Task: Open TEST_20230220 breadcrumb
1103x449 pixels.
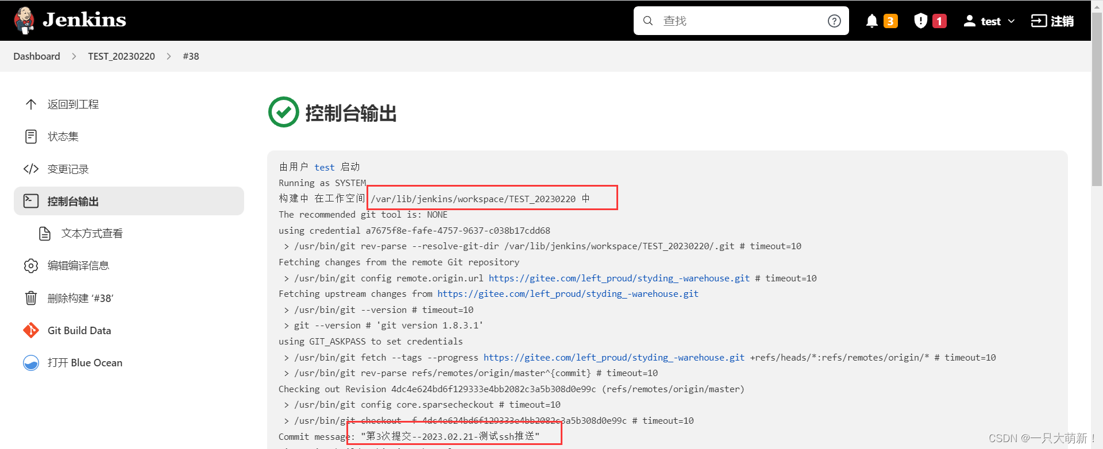Action: (x=121, y=56)
